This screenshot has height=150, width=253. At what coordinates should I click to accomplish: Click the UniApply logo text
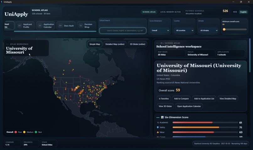click(x=16, y=14)
